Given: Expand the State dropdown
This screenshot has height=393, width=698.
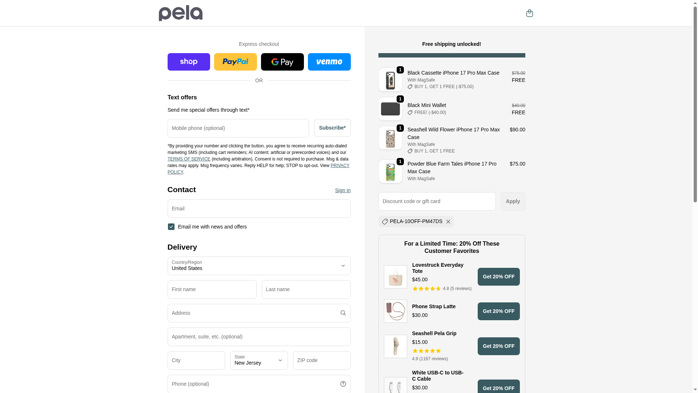Looking at the screenshot, I should coord(259,360).
